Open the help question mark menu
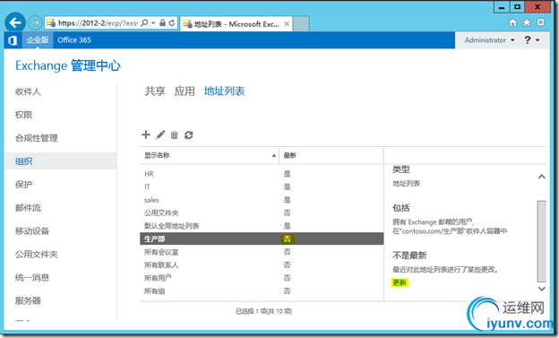 531,40
